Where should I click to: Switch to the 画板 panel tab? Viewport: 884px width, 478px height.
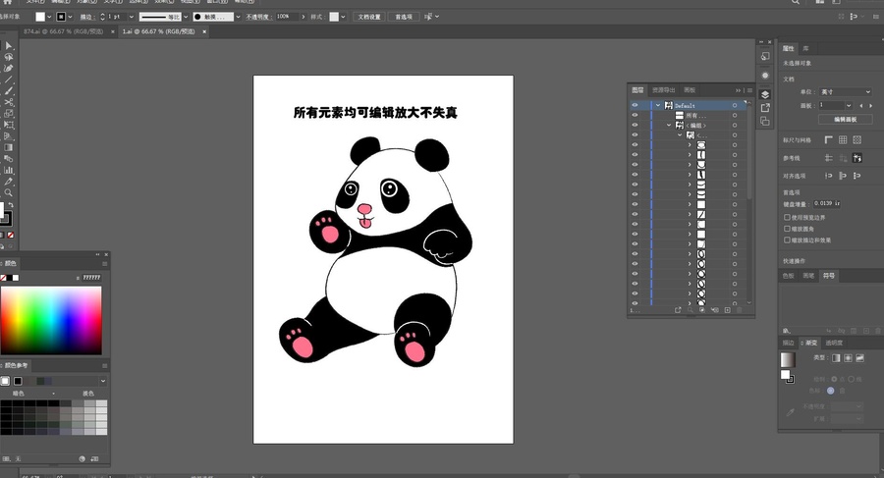click(x=691, y=90)
